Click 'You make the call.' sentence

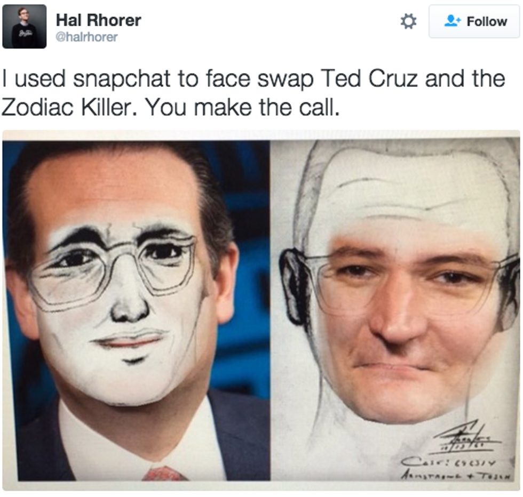point(243,107)
